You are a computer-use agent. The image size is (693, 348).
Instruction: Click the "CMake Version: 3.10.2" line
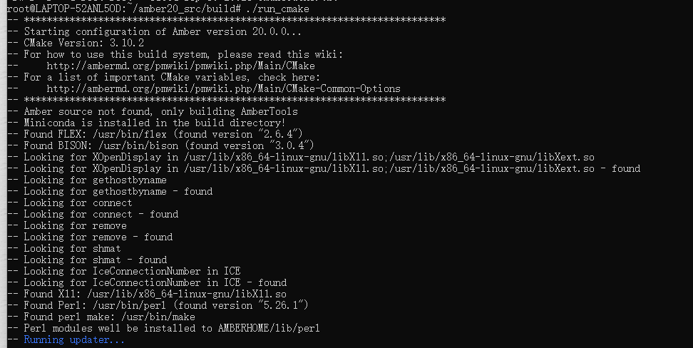click(x=78, y=43)
